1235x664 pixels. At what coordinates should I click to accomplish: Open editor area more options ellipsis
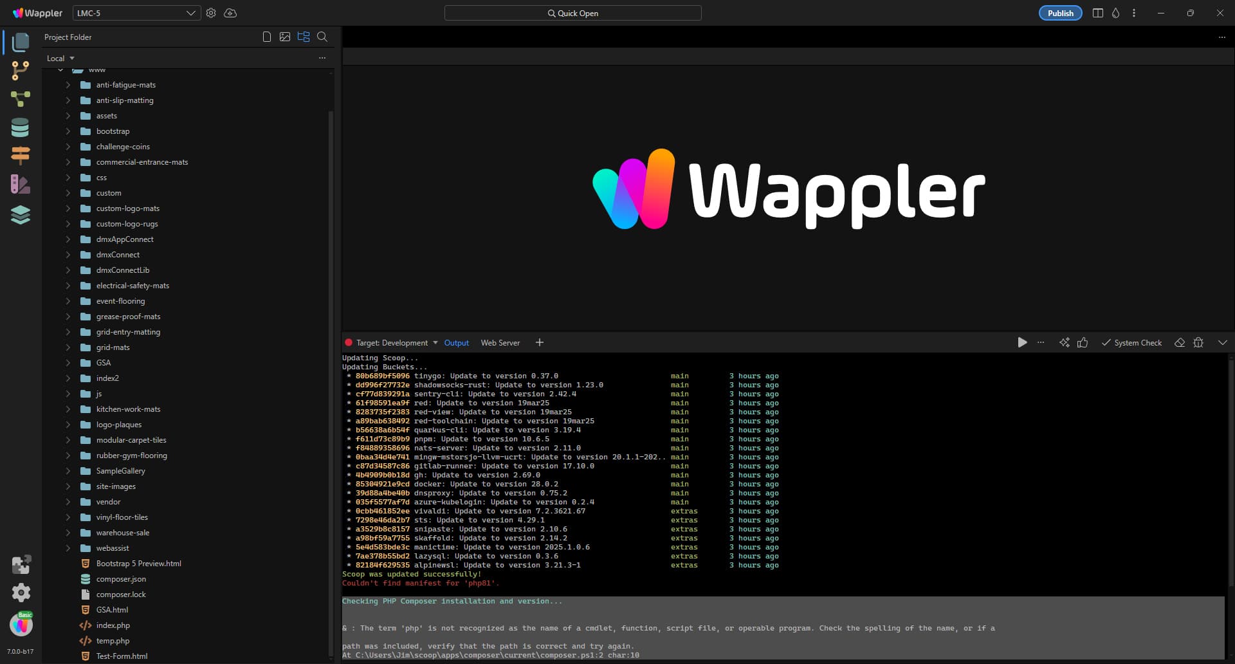coord(1222,37)
